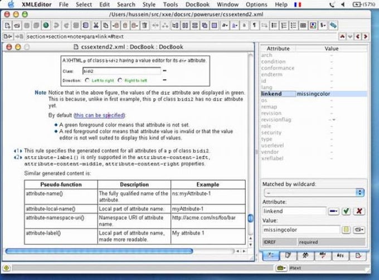The width and height of the screenshot is (379, 280).
Task: Click the Cut scissors toolbar icon
Action: [96, 26]
